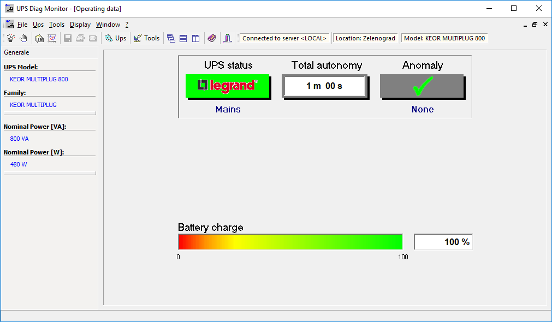The image size is (552, 322).
Task: Open the Ups menu
Action: pyautogui.click(x=38, y=25)
